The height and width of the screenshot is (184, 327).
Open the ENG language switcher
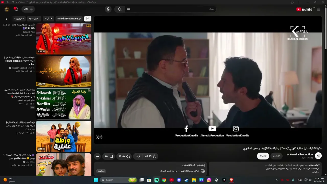click(300, 180)
